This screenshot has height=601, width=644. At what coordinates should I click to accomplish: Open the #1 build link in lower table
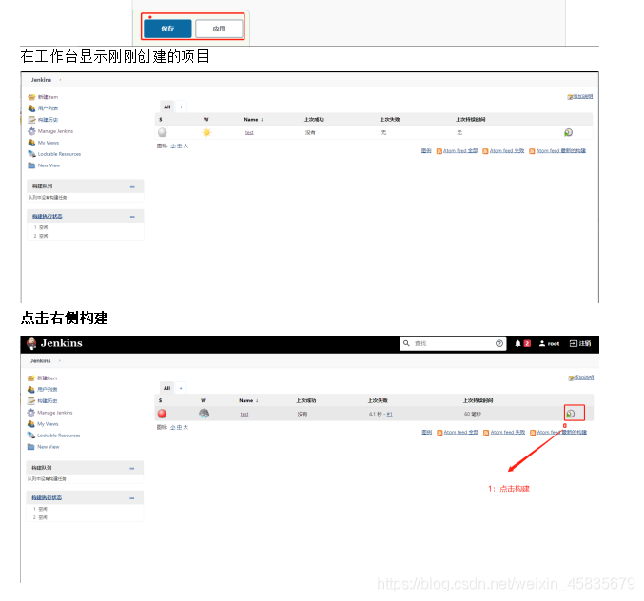click(389, 414)
